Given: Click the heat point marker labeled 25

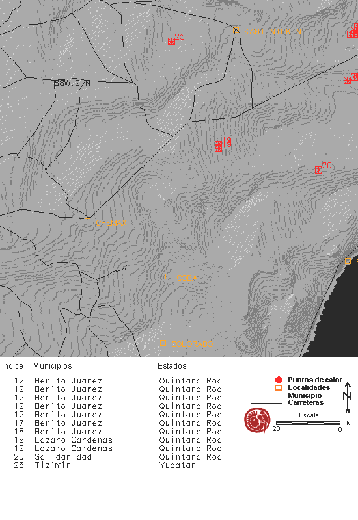Looking at the screenshot, I should tap(171, 41).
